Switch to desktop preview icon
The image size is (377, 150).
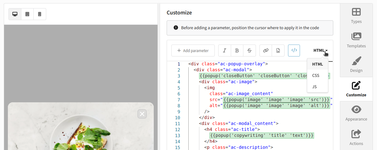tap(15, 14)
